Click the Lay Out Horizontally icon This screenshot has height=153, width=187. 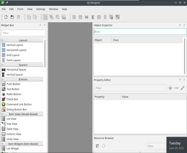[x=74, y=17]
